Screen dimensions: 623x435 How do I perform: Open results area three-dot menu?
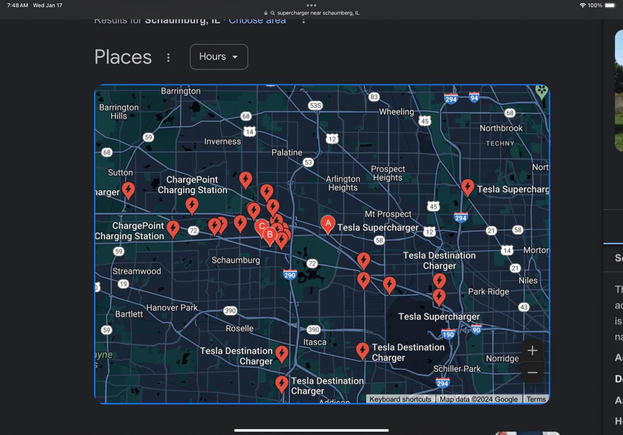click(x=303, y=21)
